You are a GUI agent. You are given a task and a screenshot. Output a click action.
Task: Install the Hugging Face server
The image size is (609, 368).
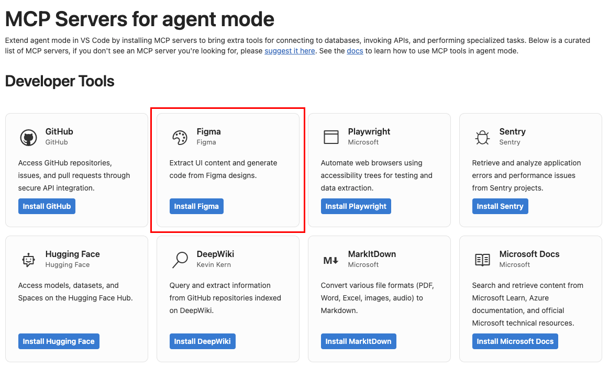tap(59, 341)
